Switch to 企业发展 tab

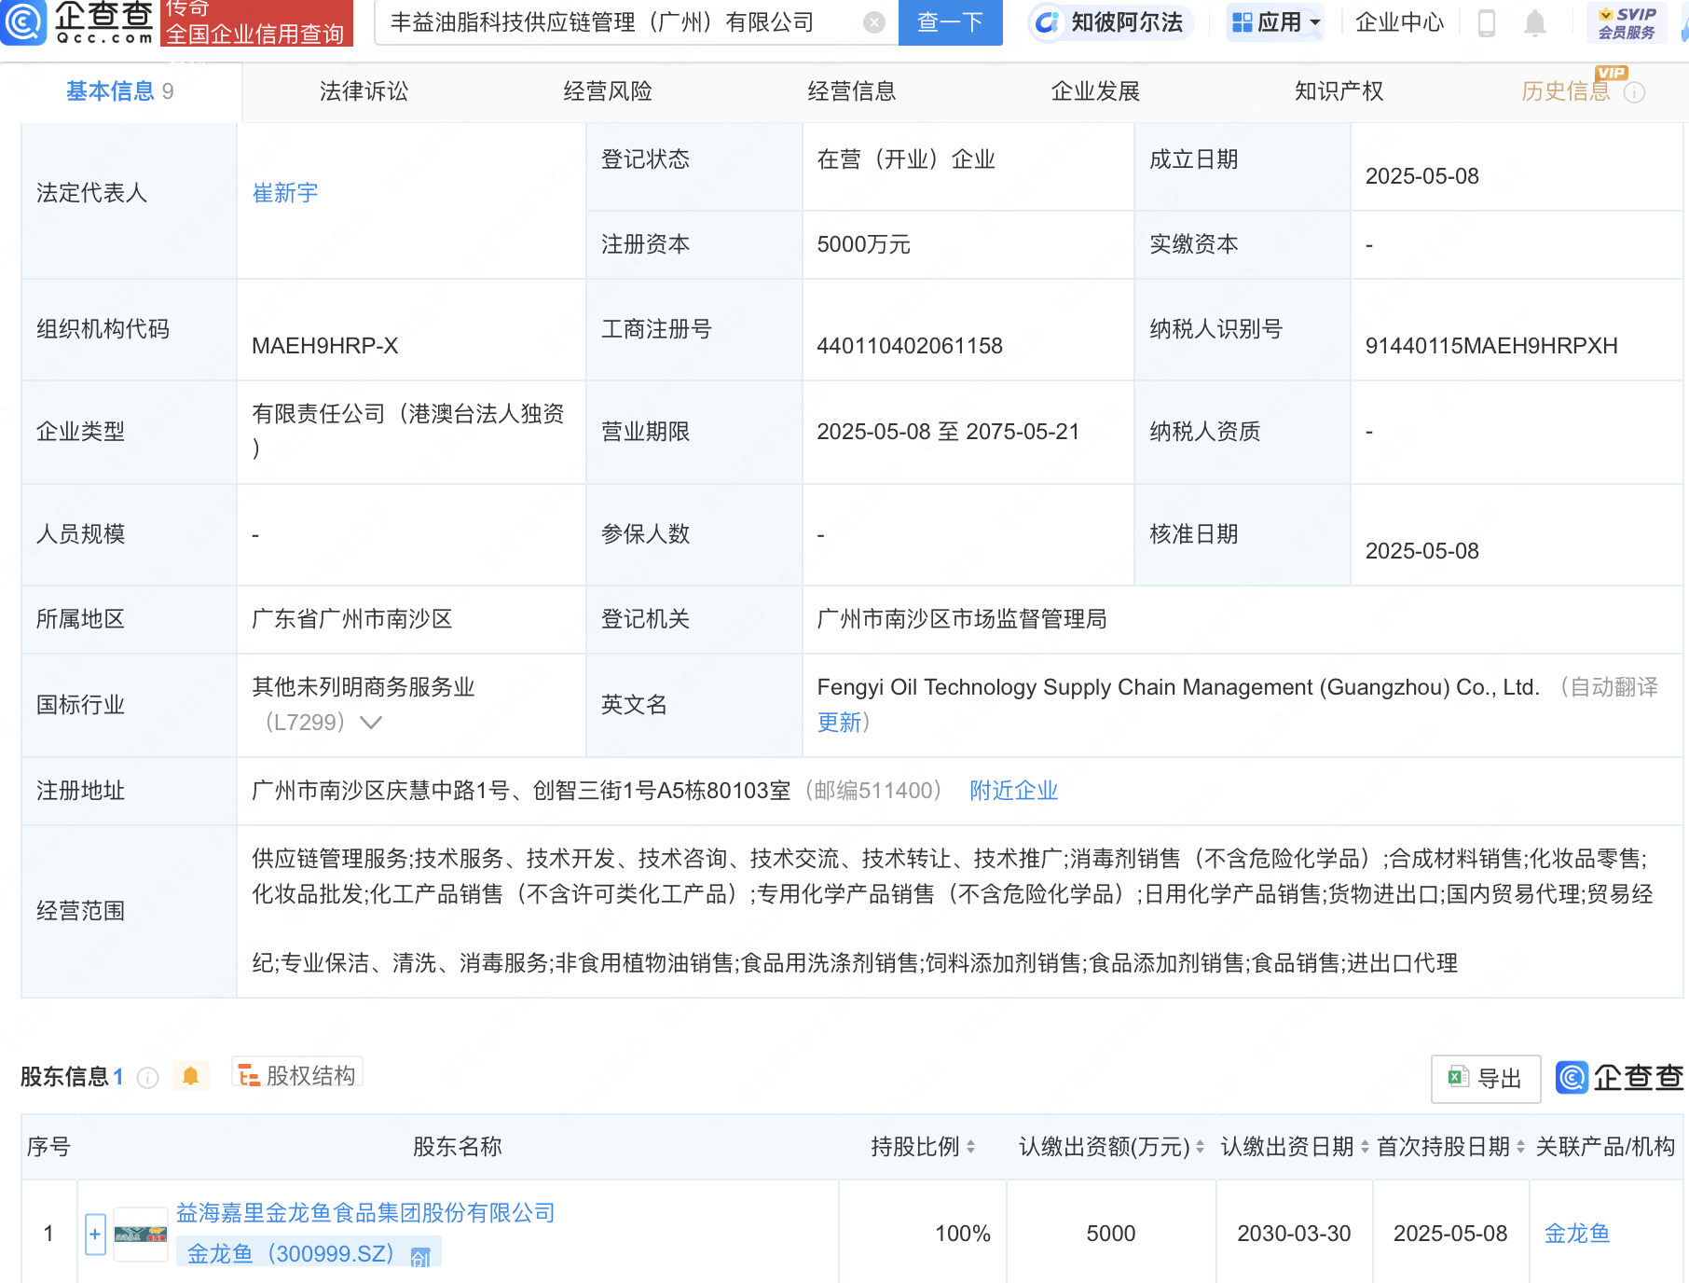click(x=1095, y=91)
